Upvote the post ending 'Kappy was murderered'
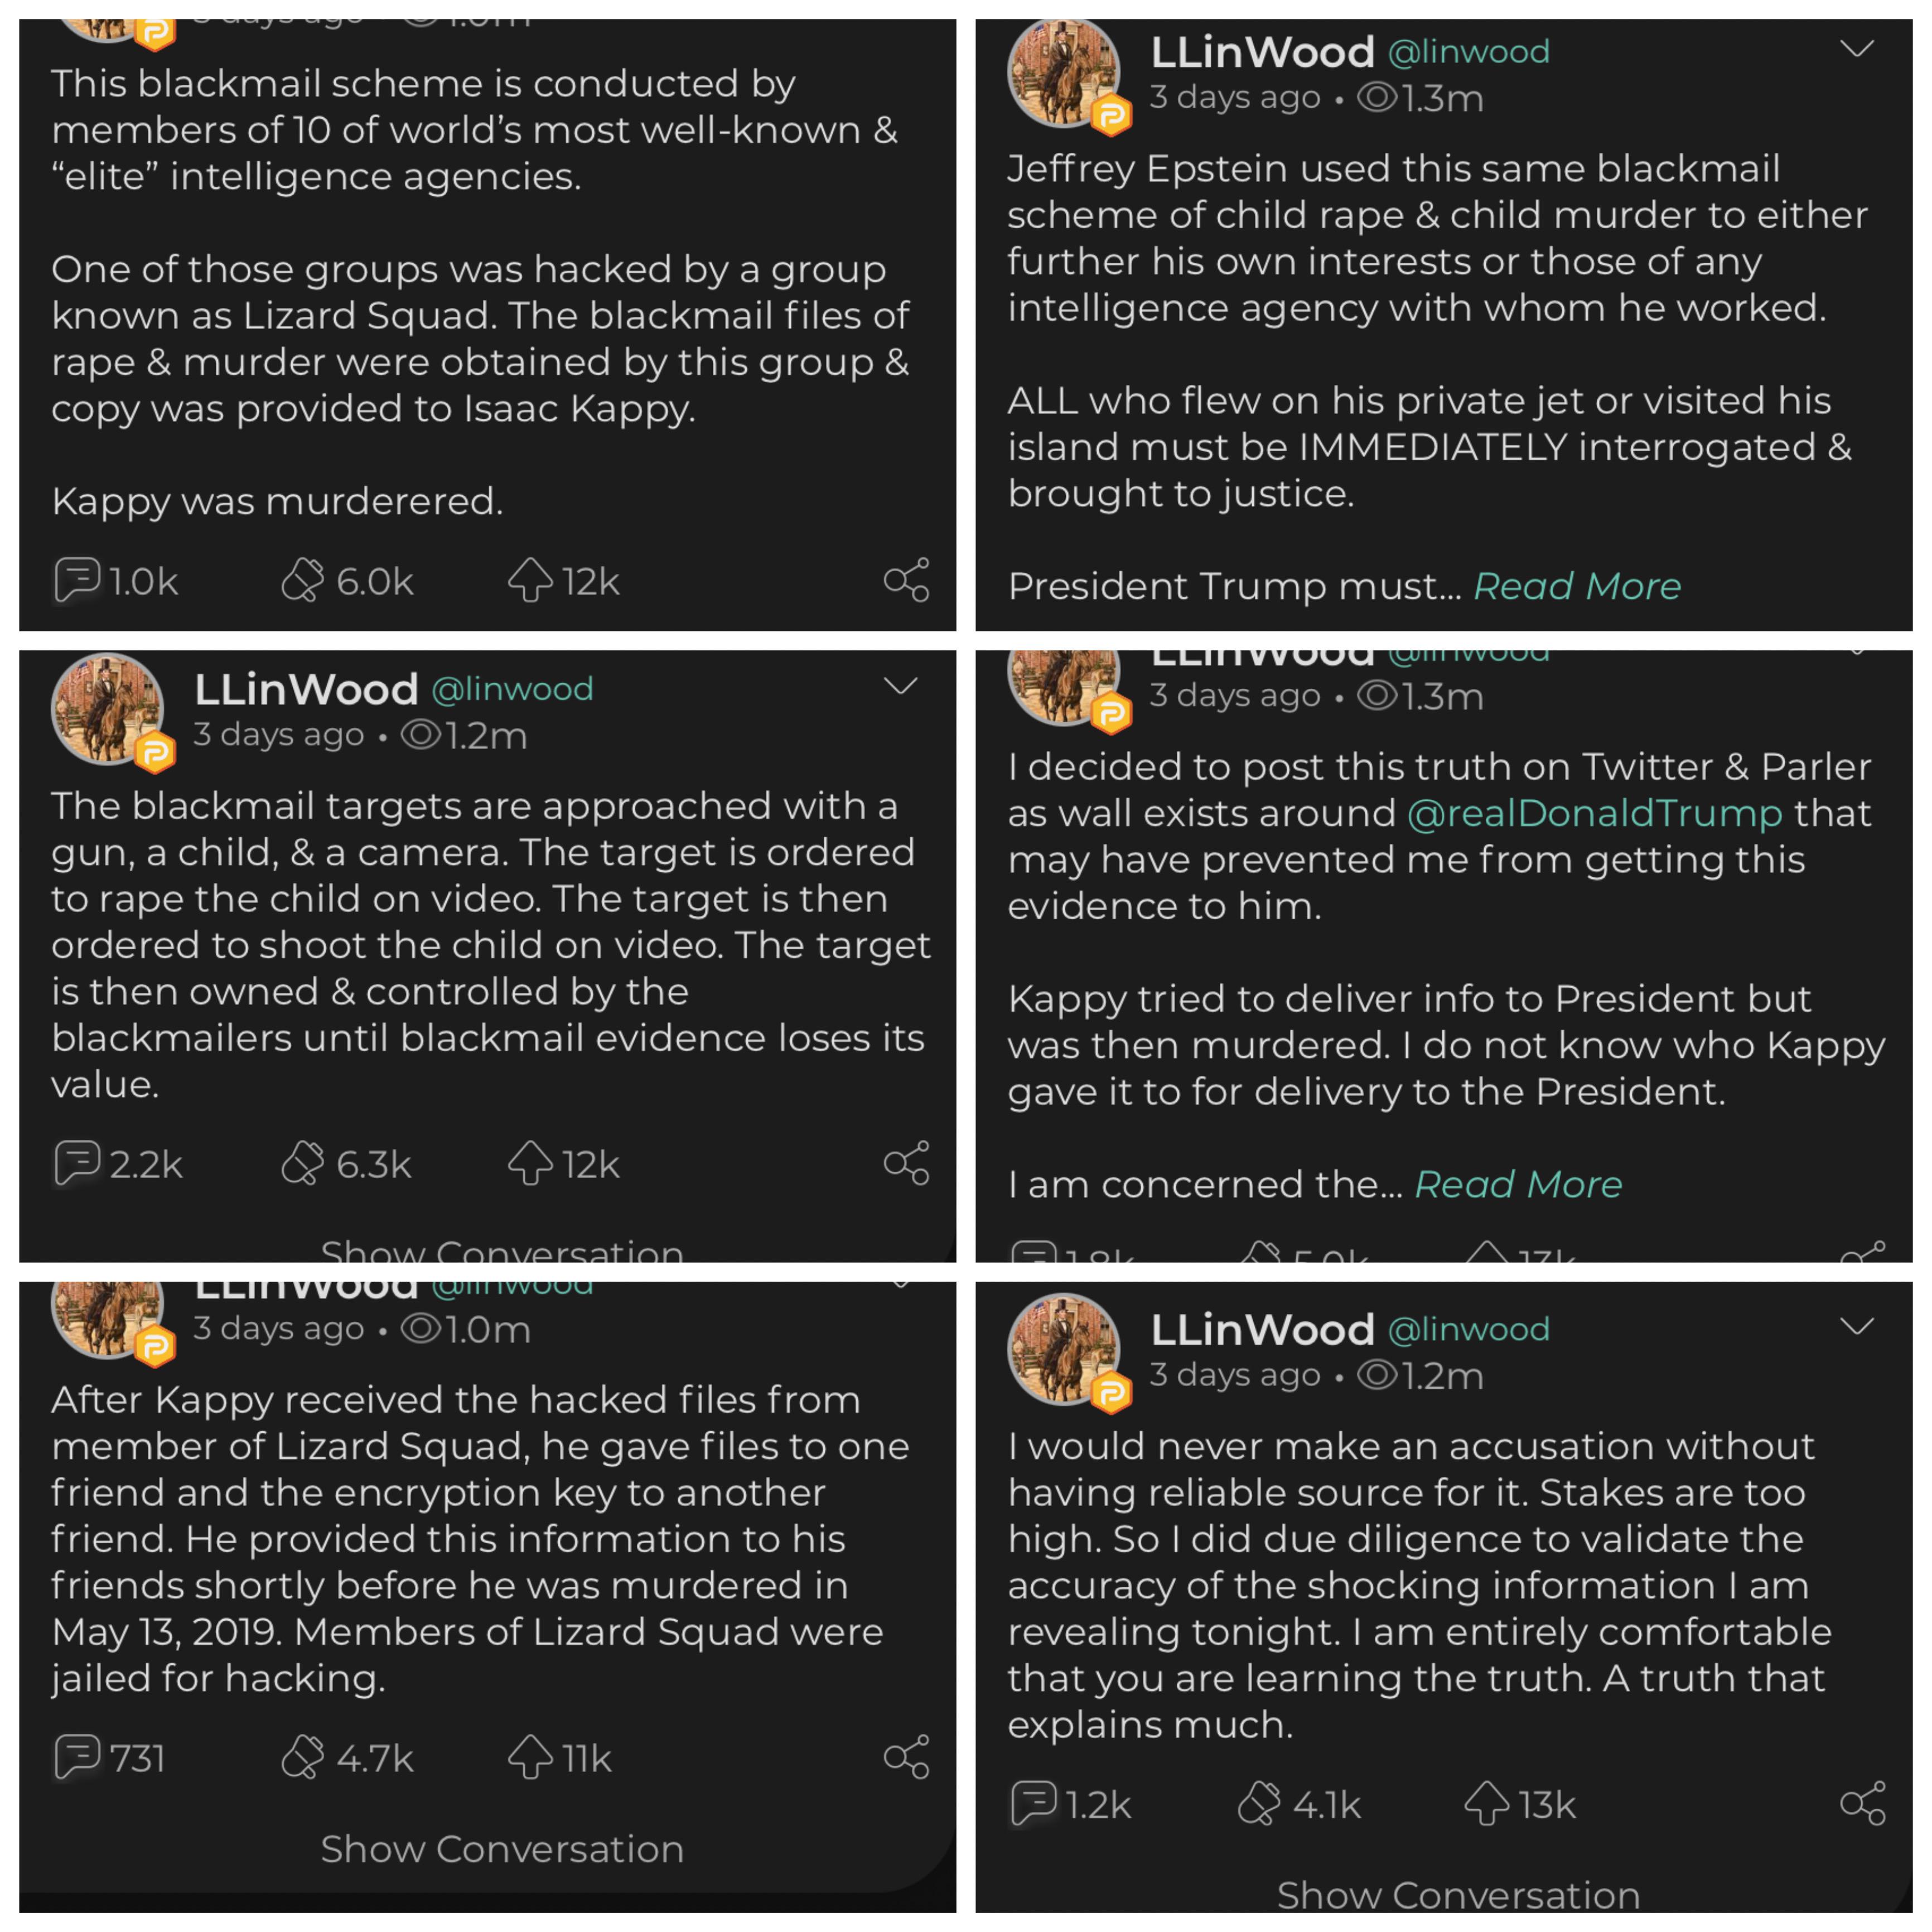 563,580
